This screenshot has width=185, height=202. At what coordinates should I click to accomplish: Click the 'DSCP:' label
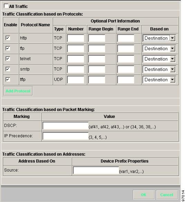coord(10,126)
